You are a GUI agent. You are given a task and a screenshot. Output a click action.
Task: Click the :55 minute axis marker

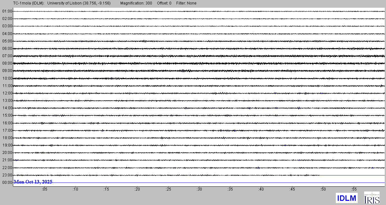click(x=354, y=189)
